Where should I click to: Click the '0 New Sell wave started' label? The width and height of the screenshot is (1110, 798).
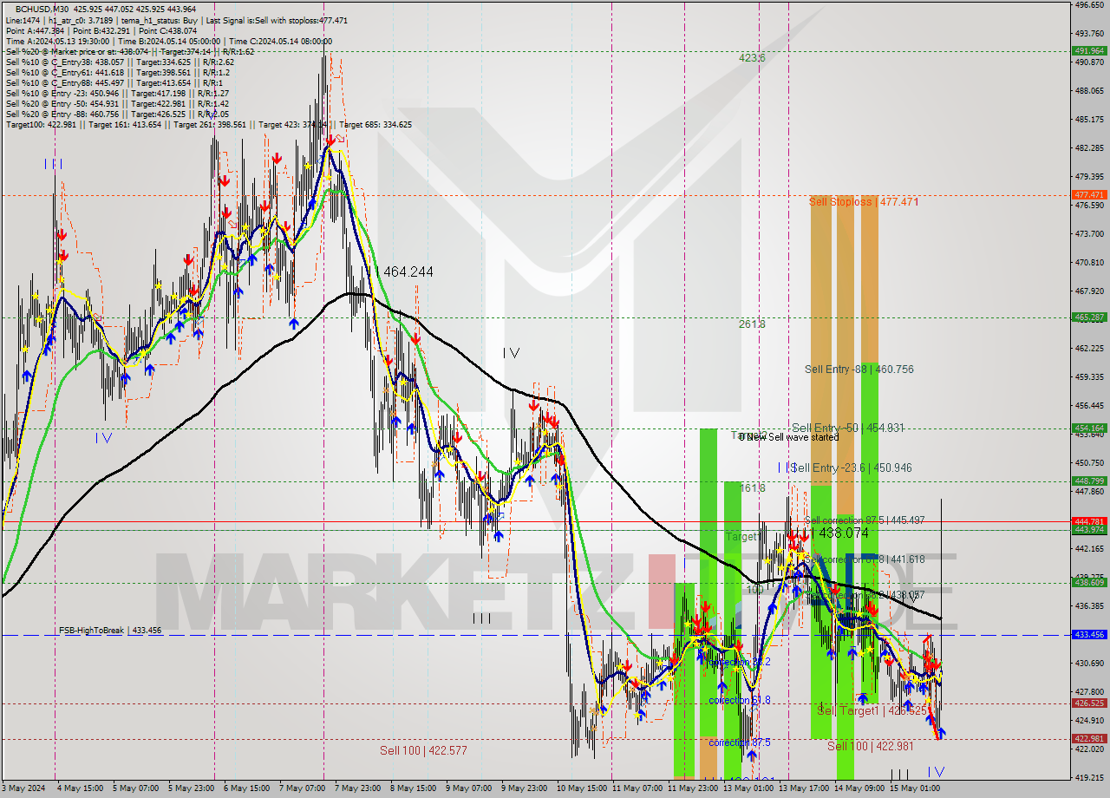(789, 437)
